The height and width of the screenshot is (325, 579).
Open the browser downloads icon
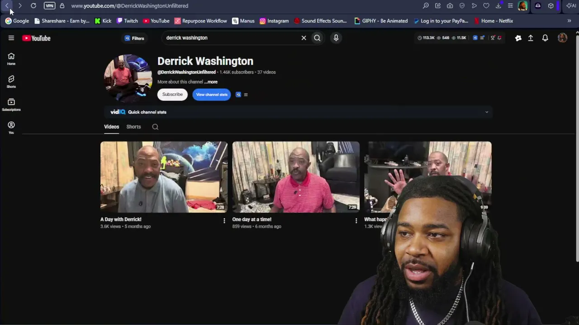point(498,6)
